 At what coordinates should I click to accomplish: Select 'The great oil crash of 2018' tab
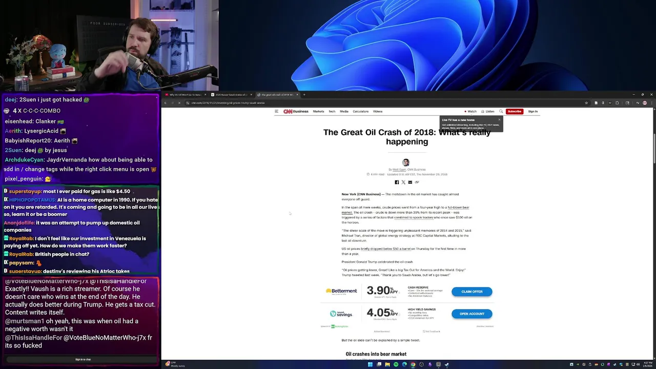tap(277, 95)
